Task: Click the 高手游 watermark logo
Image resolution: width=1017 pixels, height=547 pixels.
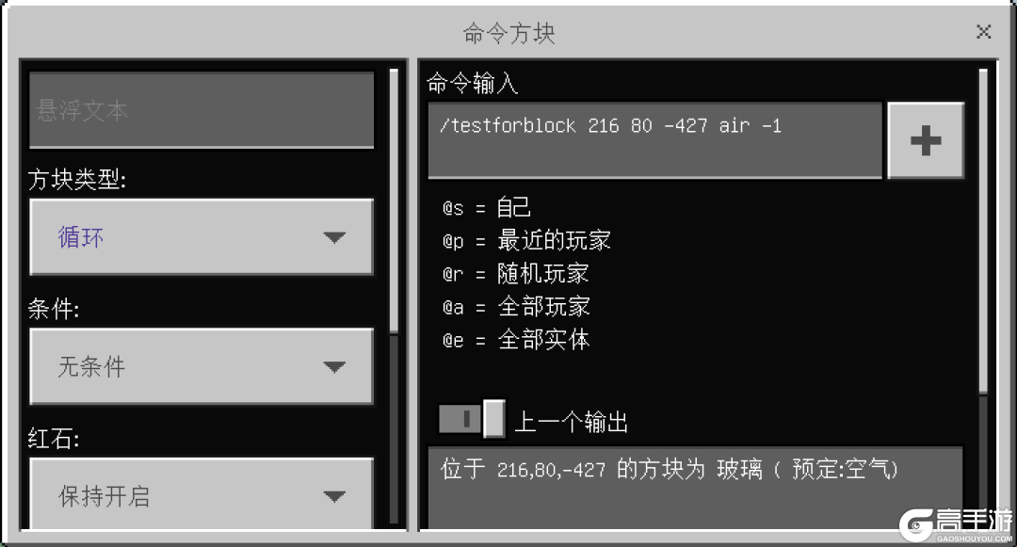Action: pos(956,525)
